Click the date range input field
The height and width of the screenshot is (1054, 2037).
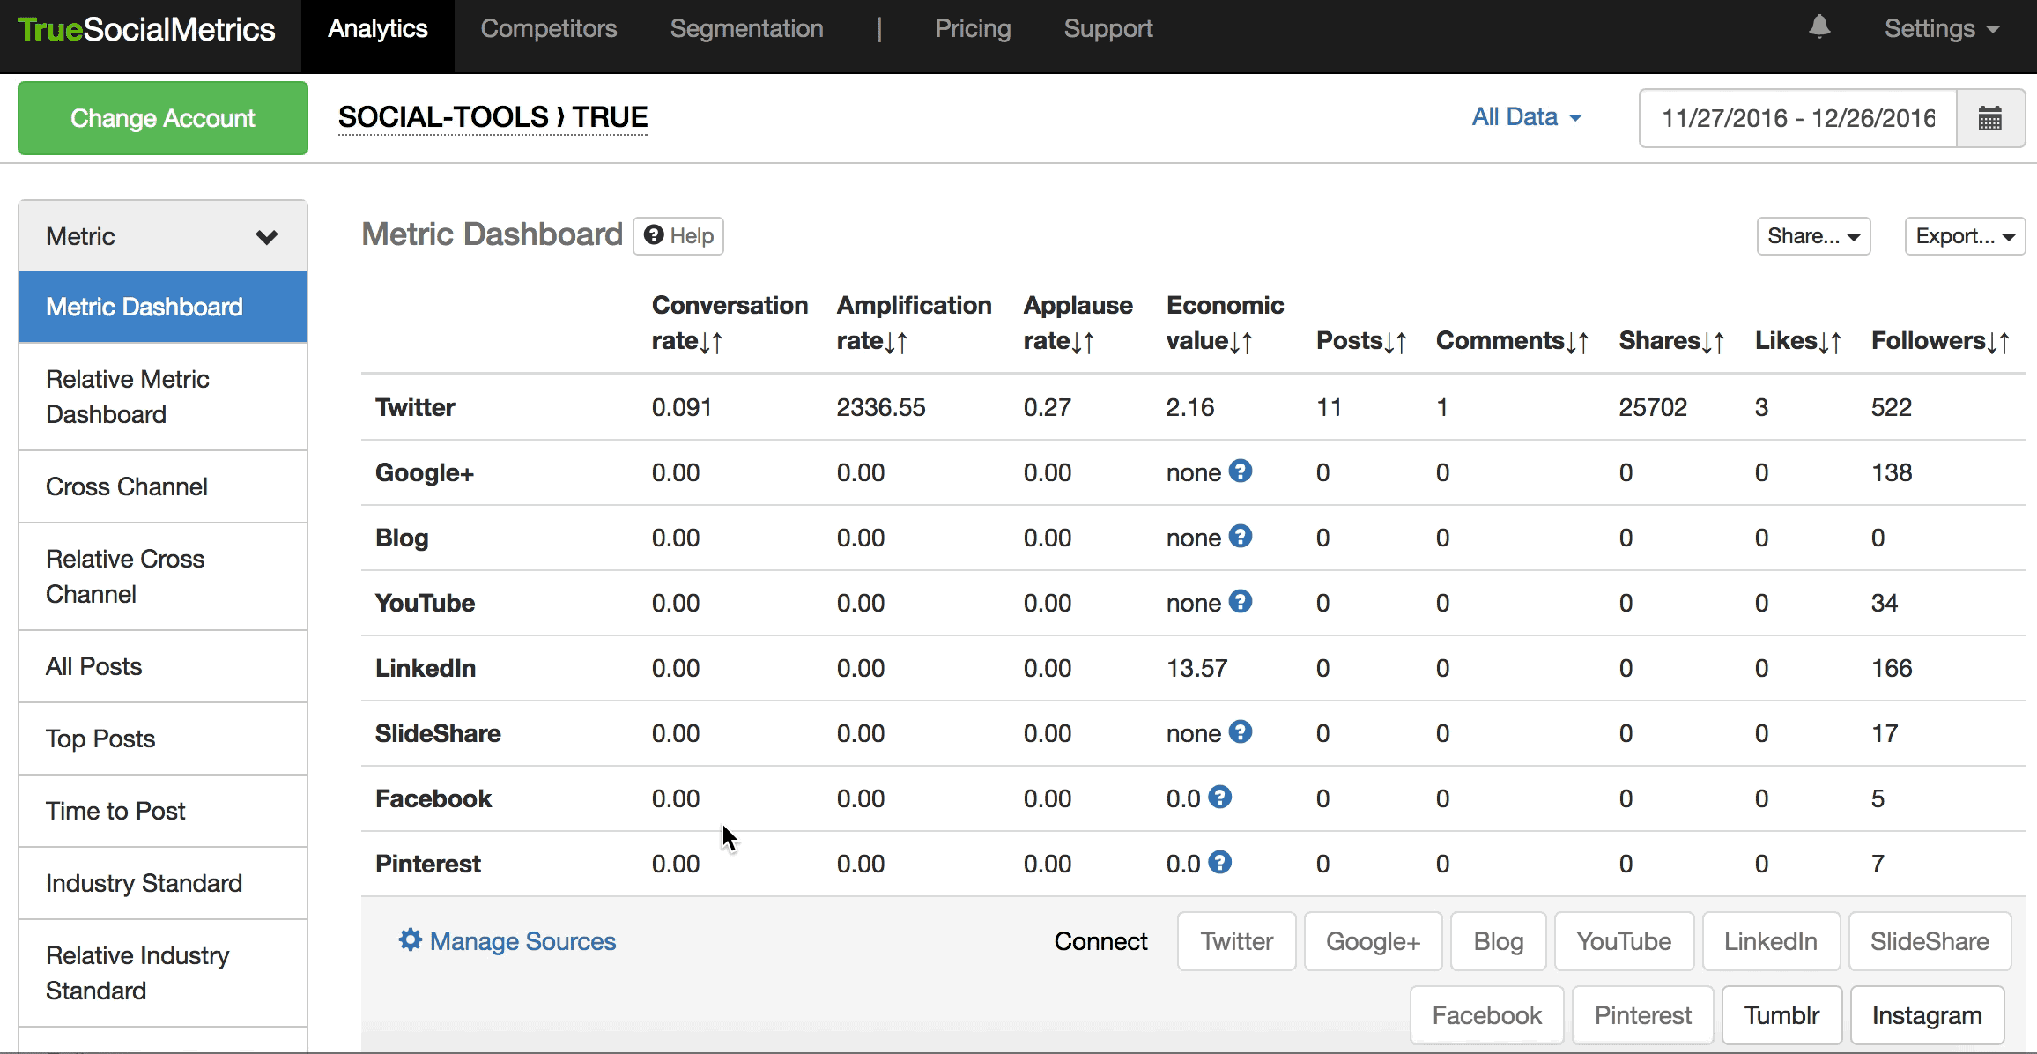(x=1797, y=118)
